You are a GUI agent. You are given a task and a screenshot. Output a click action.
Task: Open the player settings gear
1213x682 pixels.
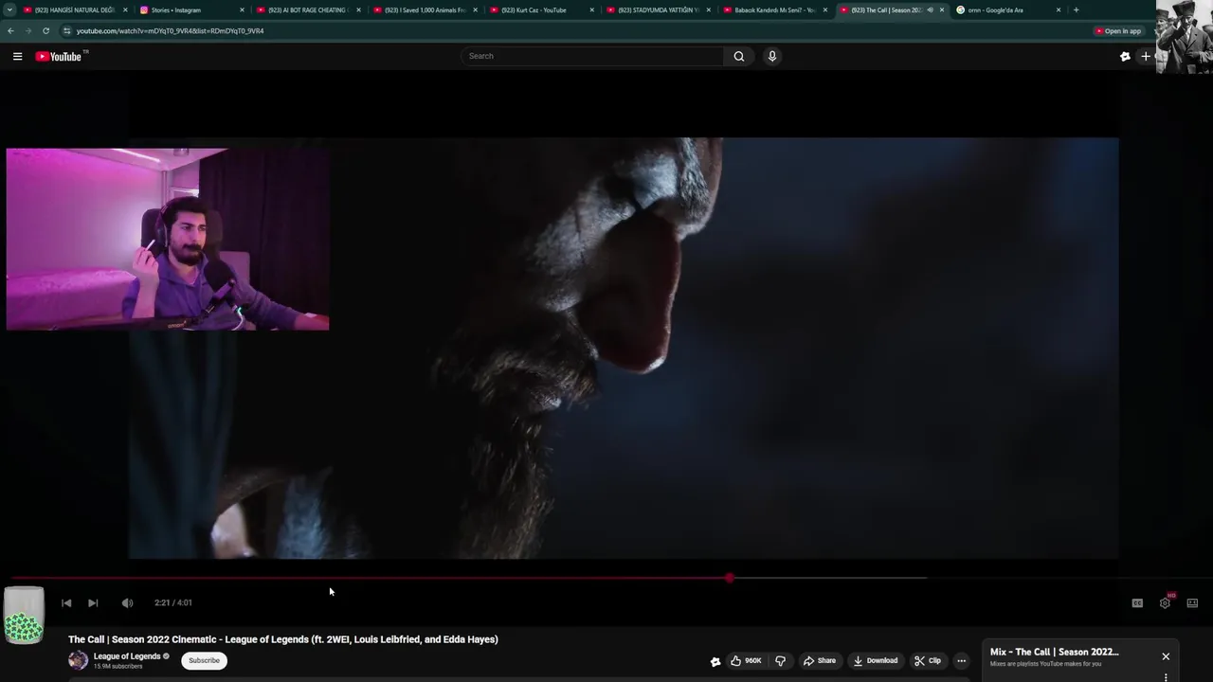point(1165,603)
